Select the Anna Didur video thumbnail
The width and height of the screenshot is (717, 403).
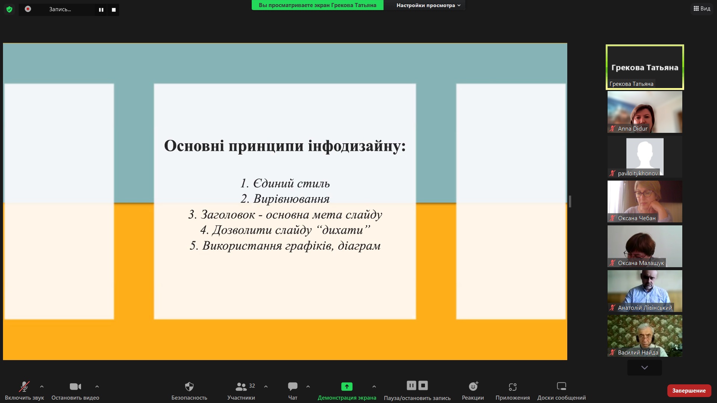point(645,112)
